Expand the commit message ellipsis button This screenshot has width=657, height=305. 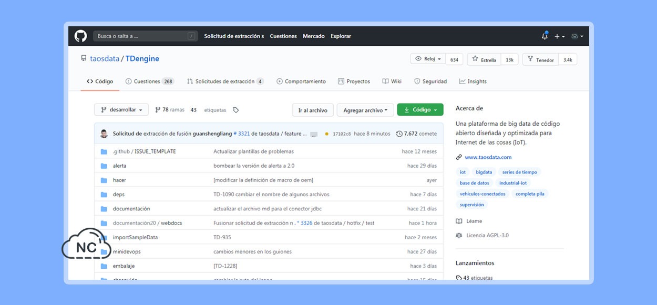pyautogui.click(x=314, y=135)
